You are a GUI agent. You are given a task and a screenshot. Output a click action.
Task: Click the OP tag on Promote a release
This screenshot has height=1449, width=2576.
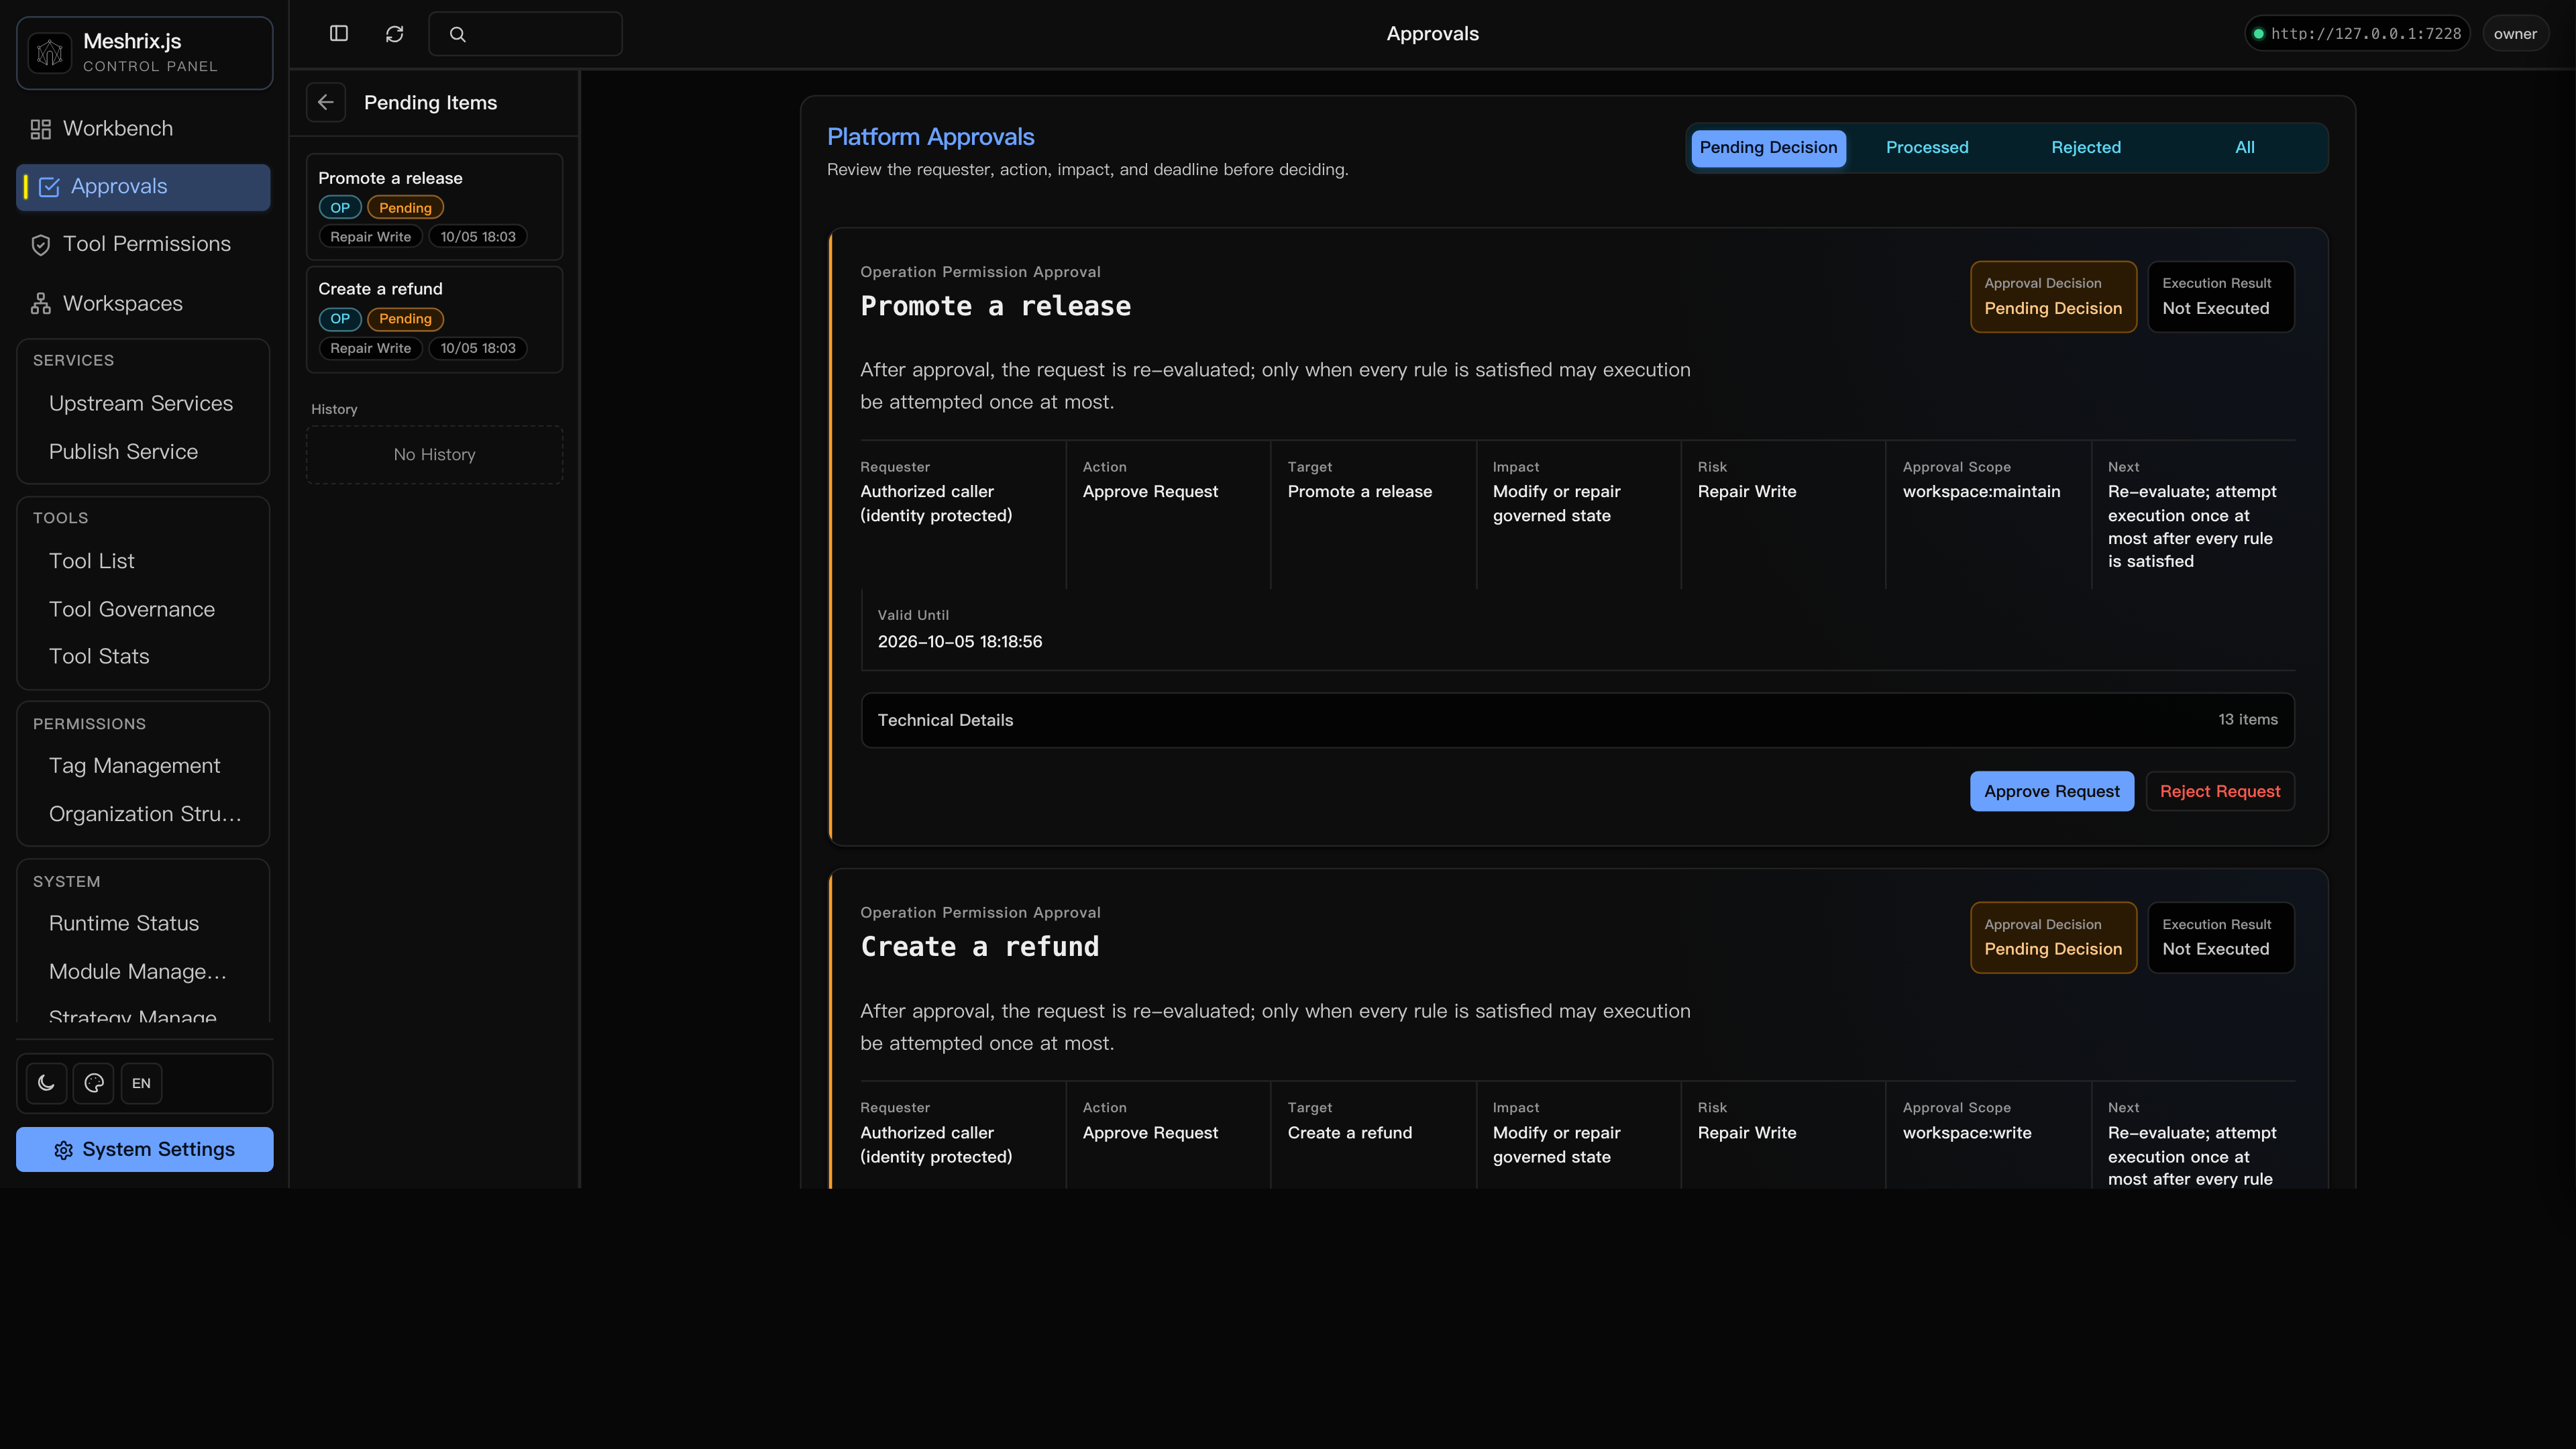point(340,208)
